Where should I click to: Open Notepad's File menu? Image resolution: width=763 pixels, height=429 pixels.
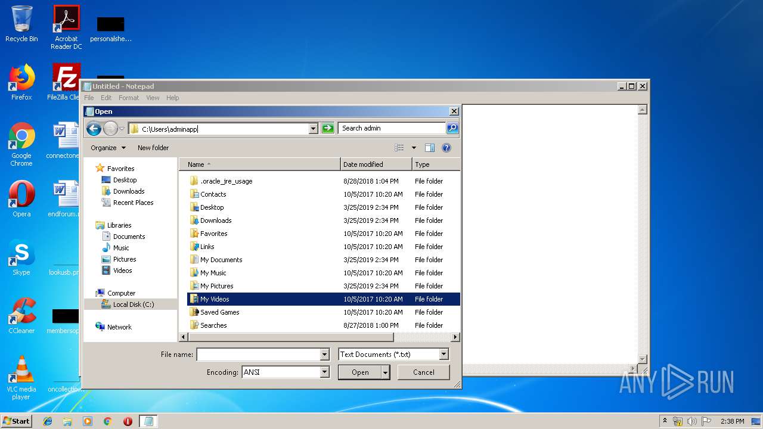pos(89,98)
